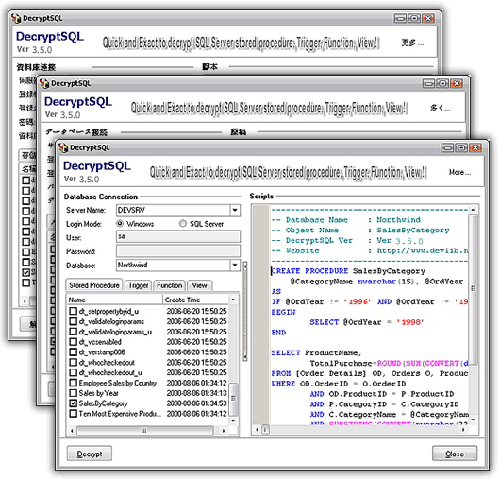Check dt_validateloginparams_u procedure
This screenshot has width=500, height=480.
(x=74, y=332)
